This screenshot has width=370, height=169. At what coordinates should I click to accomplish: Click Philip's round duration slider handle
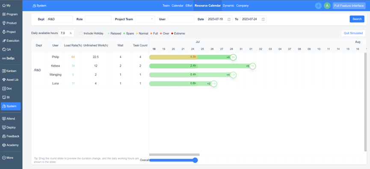pos(233,57)
